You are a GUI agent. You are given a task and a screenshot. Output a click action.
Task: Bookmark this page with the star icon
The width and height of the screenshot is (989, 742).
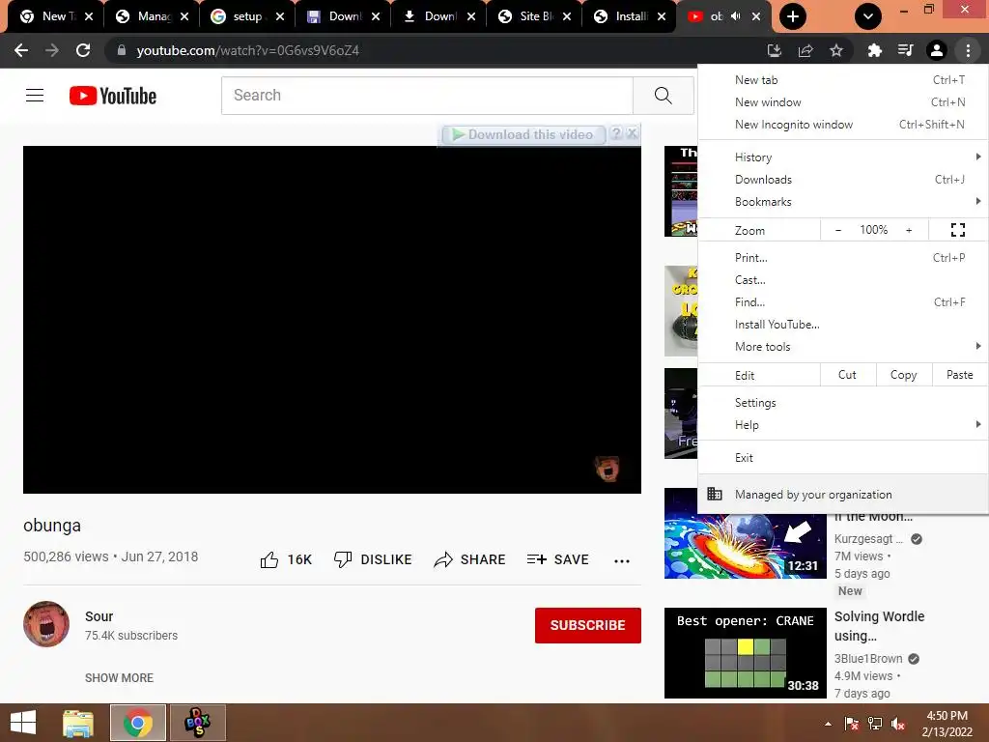(x=836, y=50)
